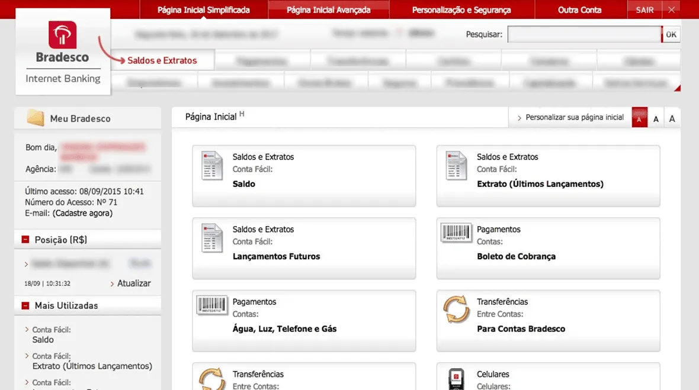This screenshot has width=699, height=390.
Task: Click the Extrato (Últimos Lançamentos) document icon
Action: click(x=456, y=165)
